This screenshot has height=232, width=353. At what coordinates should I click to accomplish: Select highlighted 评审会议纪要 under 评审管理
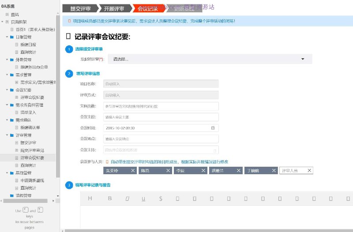32,158
